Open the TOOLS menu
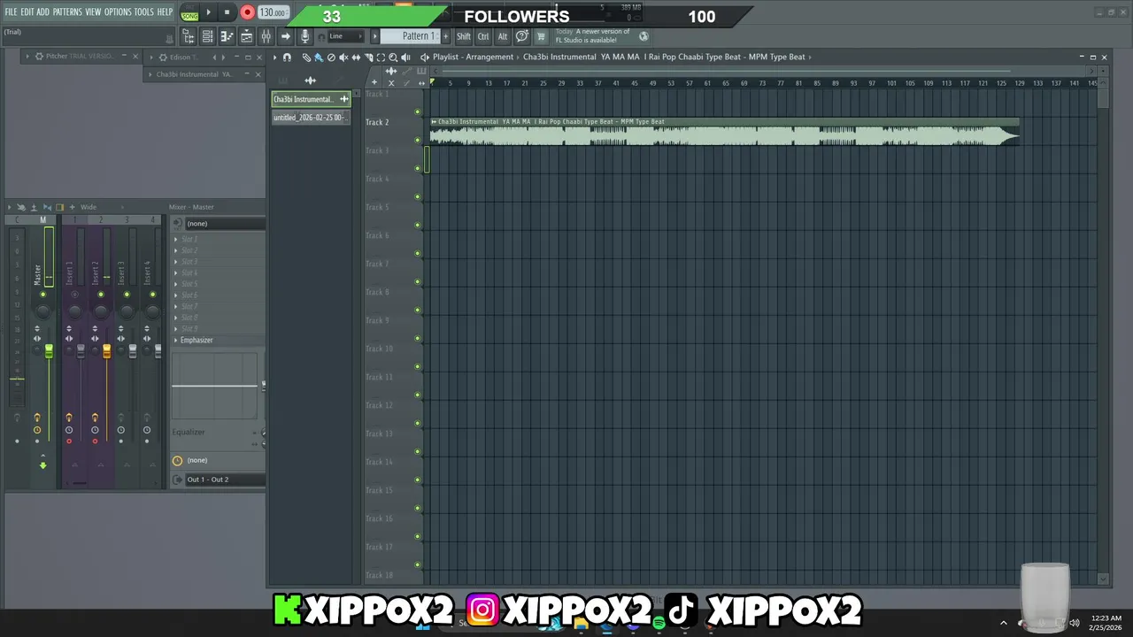 [144, 12]
